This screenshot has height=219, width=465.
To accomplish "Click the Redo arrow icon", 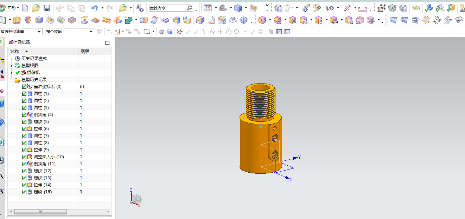I will (x=110, y=8).
